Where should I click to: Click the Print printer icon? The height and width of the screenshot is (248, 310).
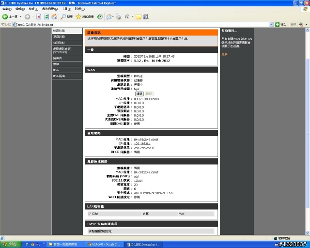[118, 17]
